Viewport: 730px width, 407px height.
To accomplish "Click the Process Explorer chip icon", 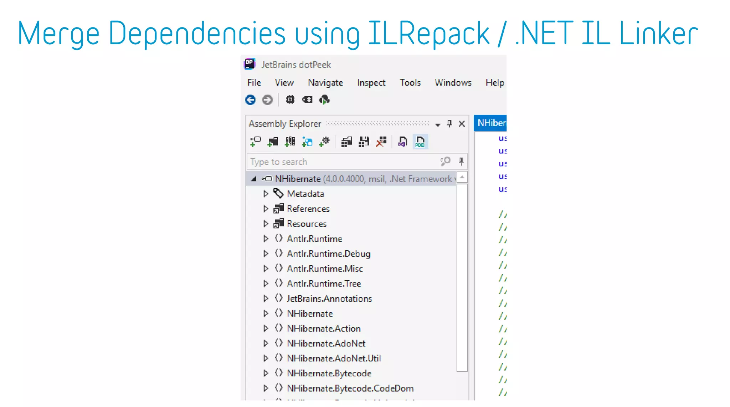I will click(x=290, y=100).
